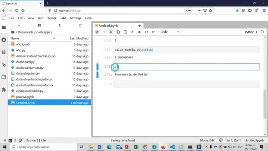268x151 pixels.
Task: Save the notebook with the floppy disk icon
Action: point(97,32)
